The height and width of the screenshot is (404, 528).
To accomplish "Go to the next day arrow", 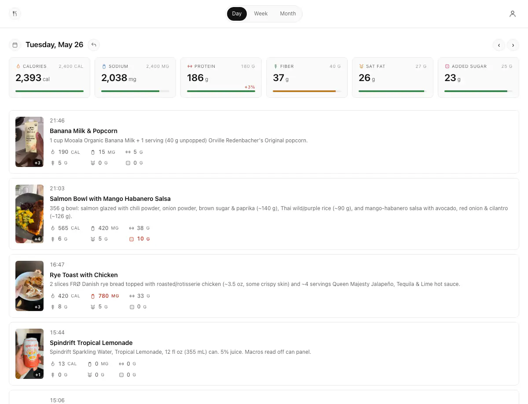I will 513,45.
